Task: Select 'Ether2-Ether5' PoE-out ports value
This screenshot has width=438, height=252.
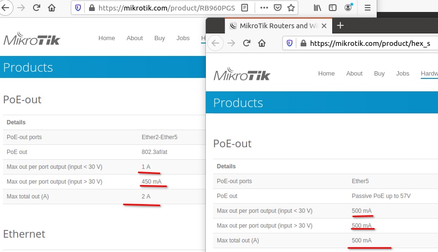Action: [159, 137]
